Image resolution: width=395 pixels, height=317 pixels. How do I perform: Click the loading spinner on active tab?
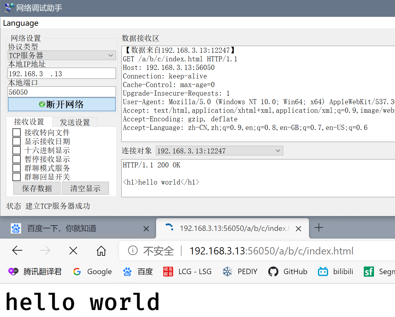(x=169, y=226)
